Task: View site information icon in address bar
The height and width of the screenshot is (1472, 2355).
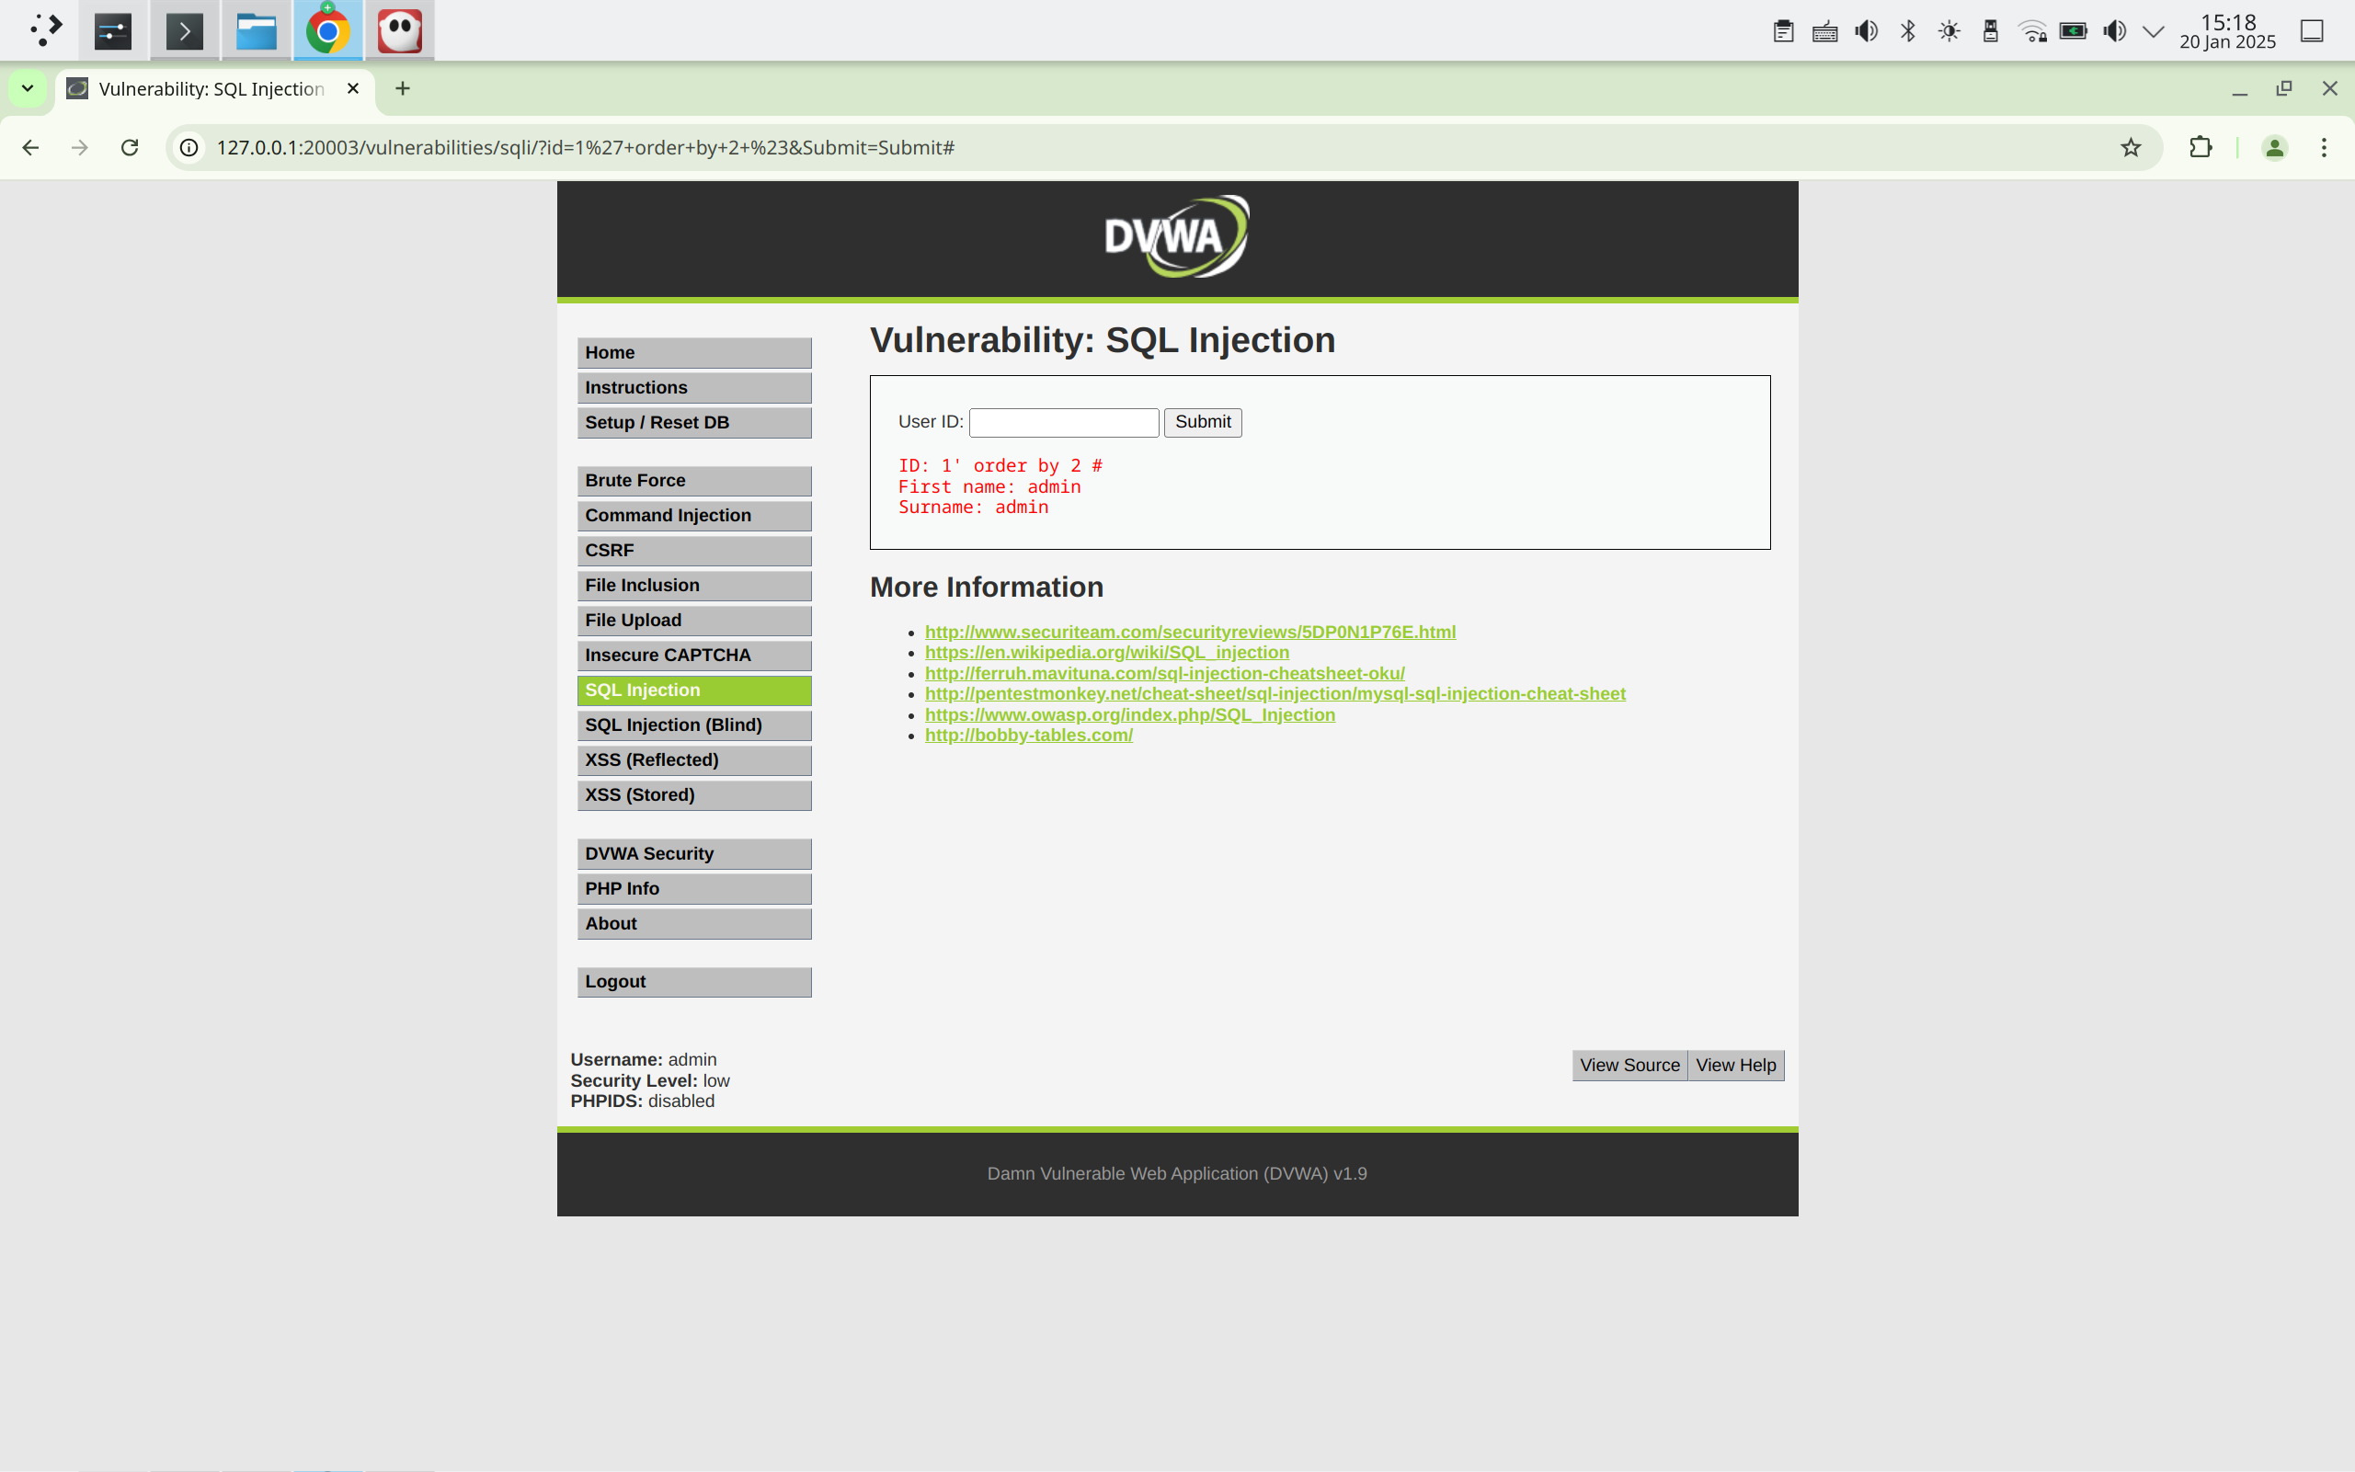Action: [189, 147]
